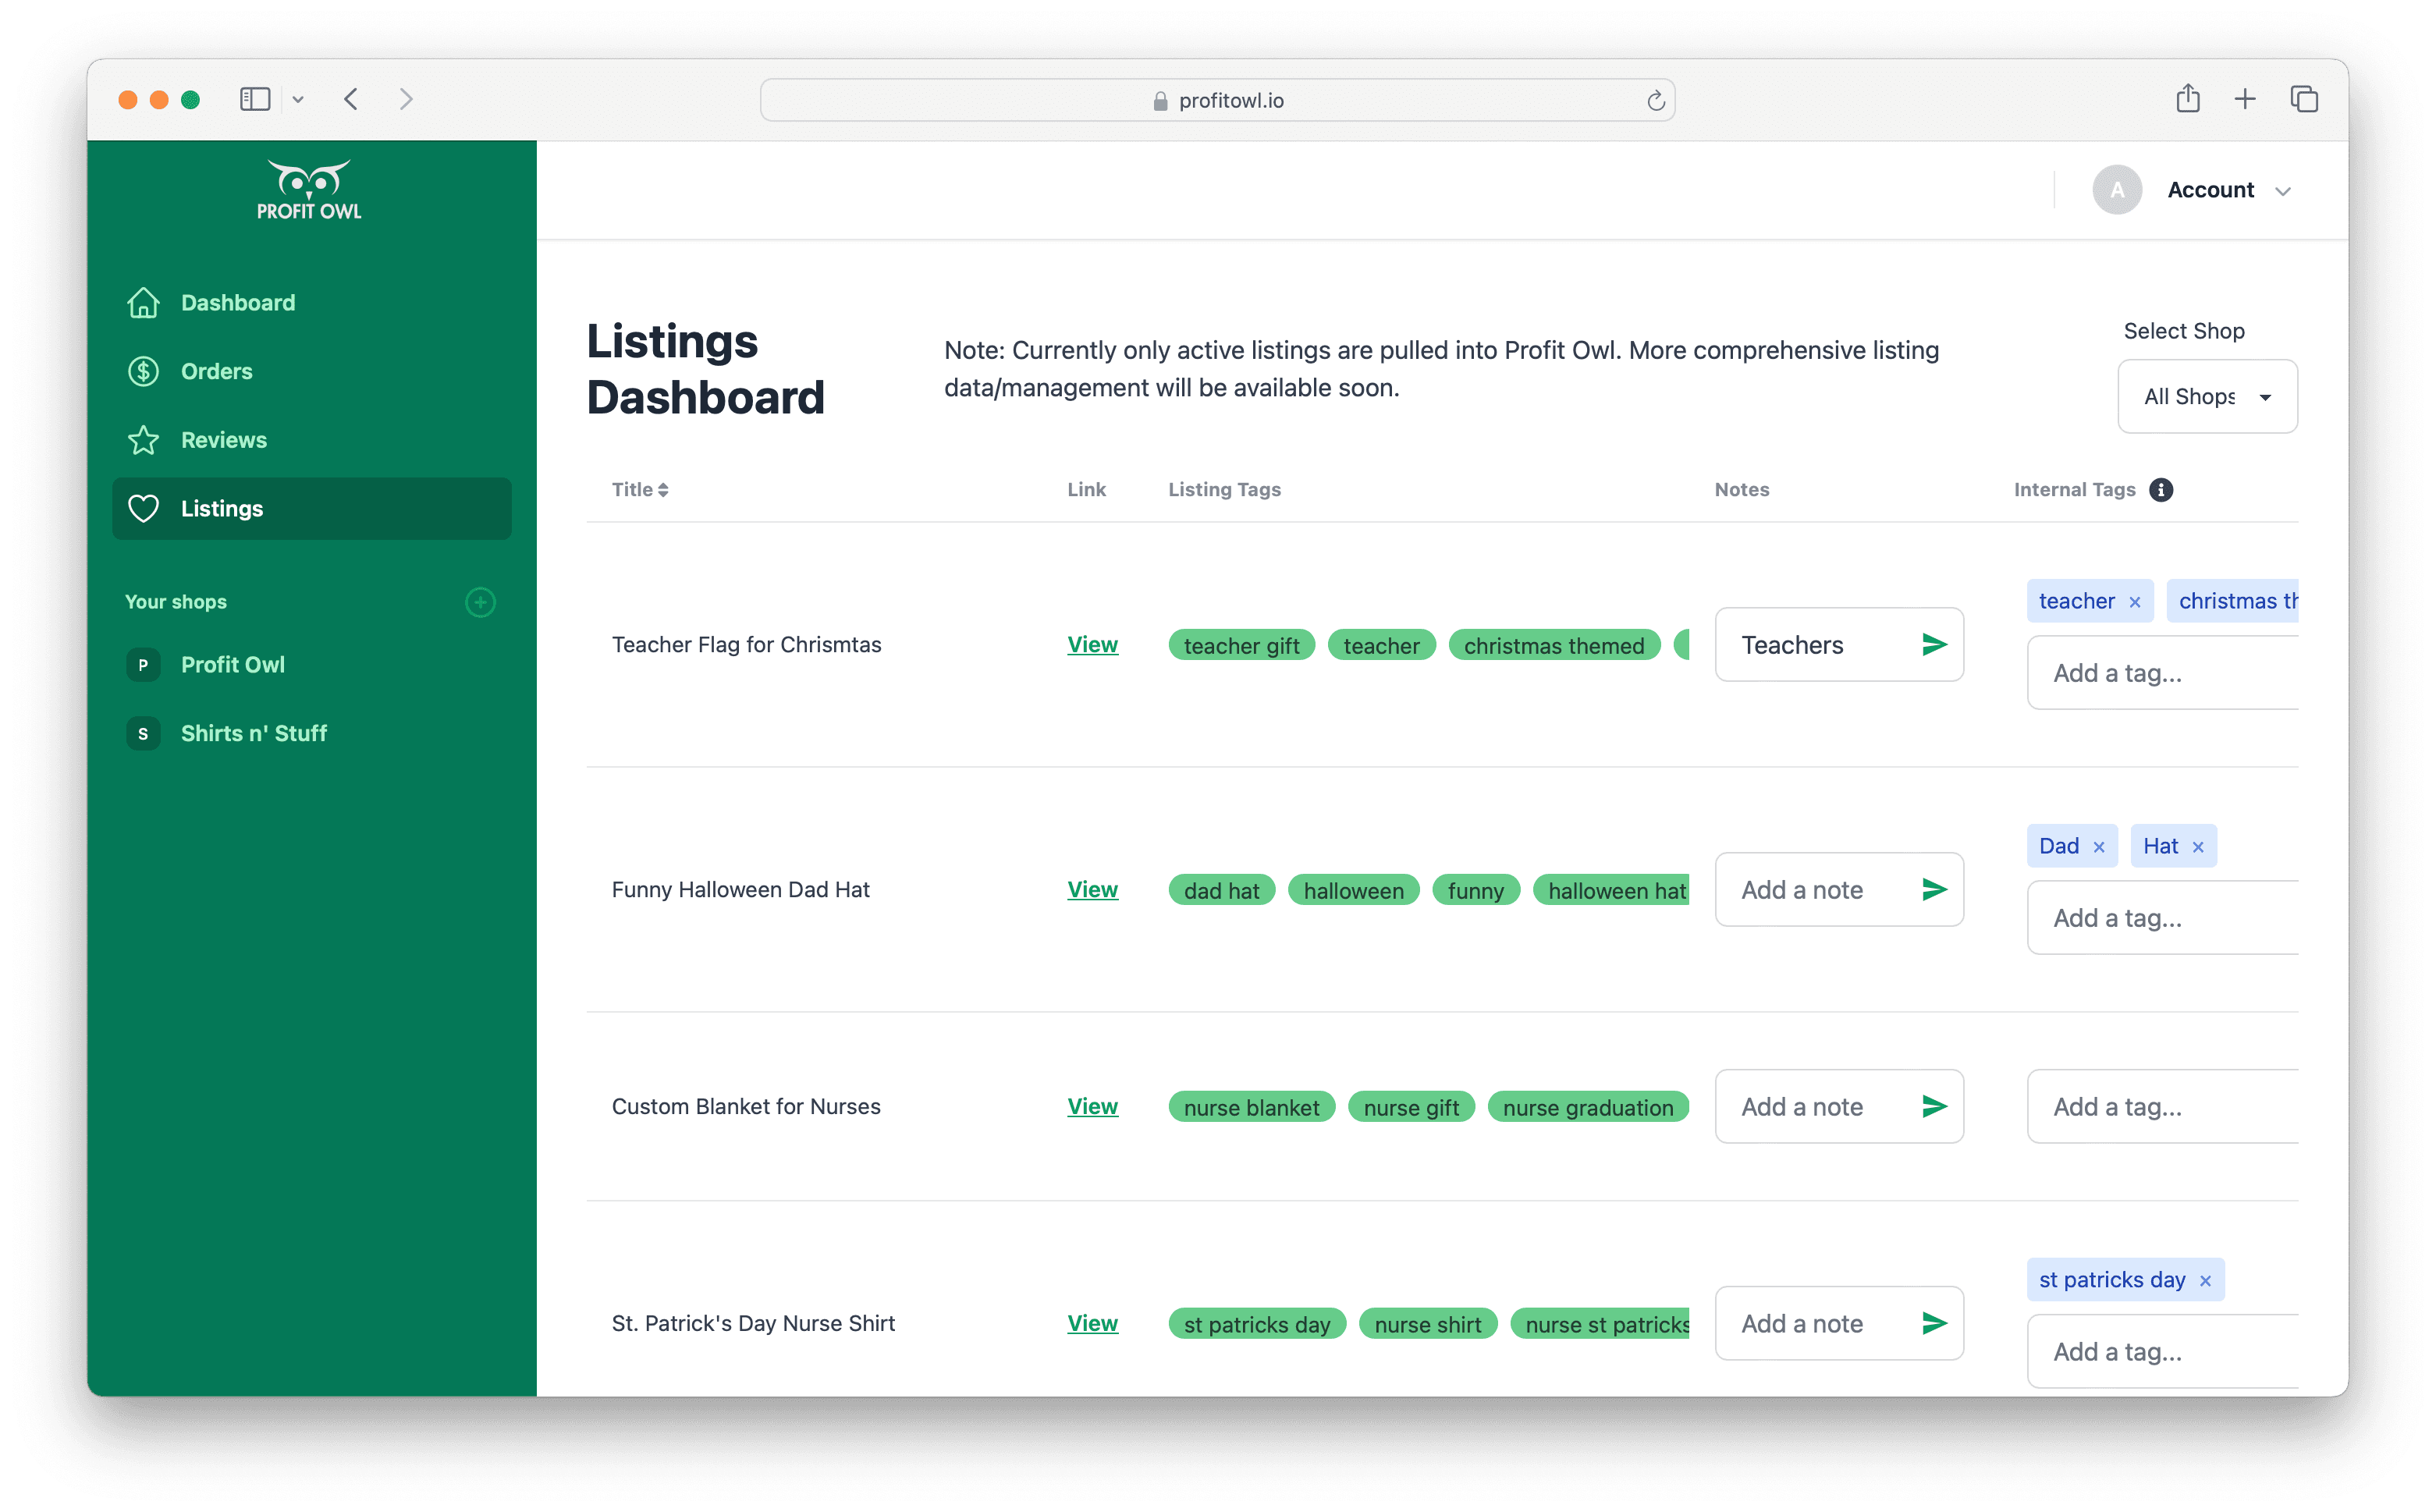Image resolution: width=2436 pixels, height=1512 pixels.
Task: Open the Reviews section
Action: pos(223,440)
